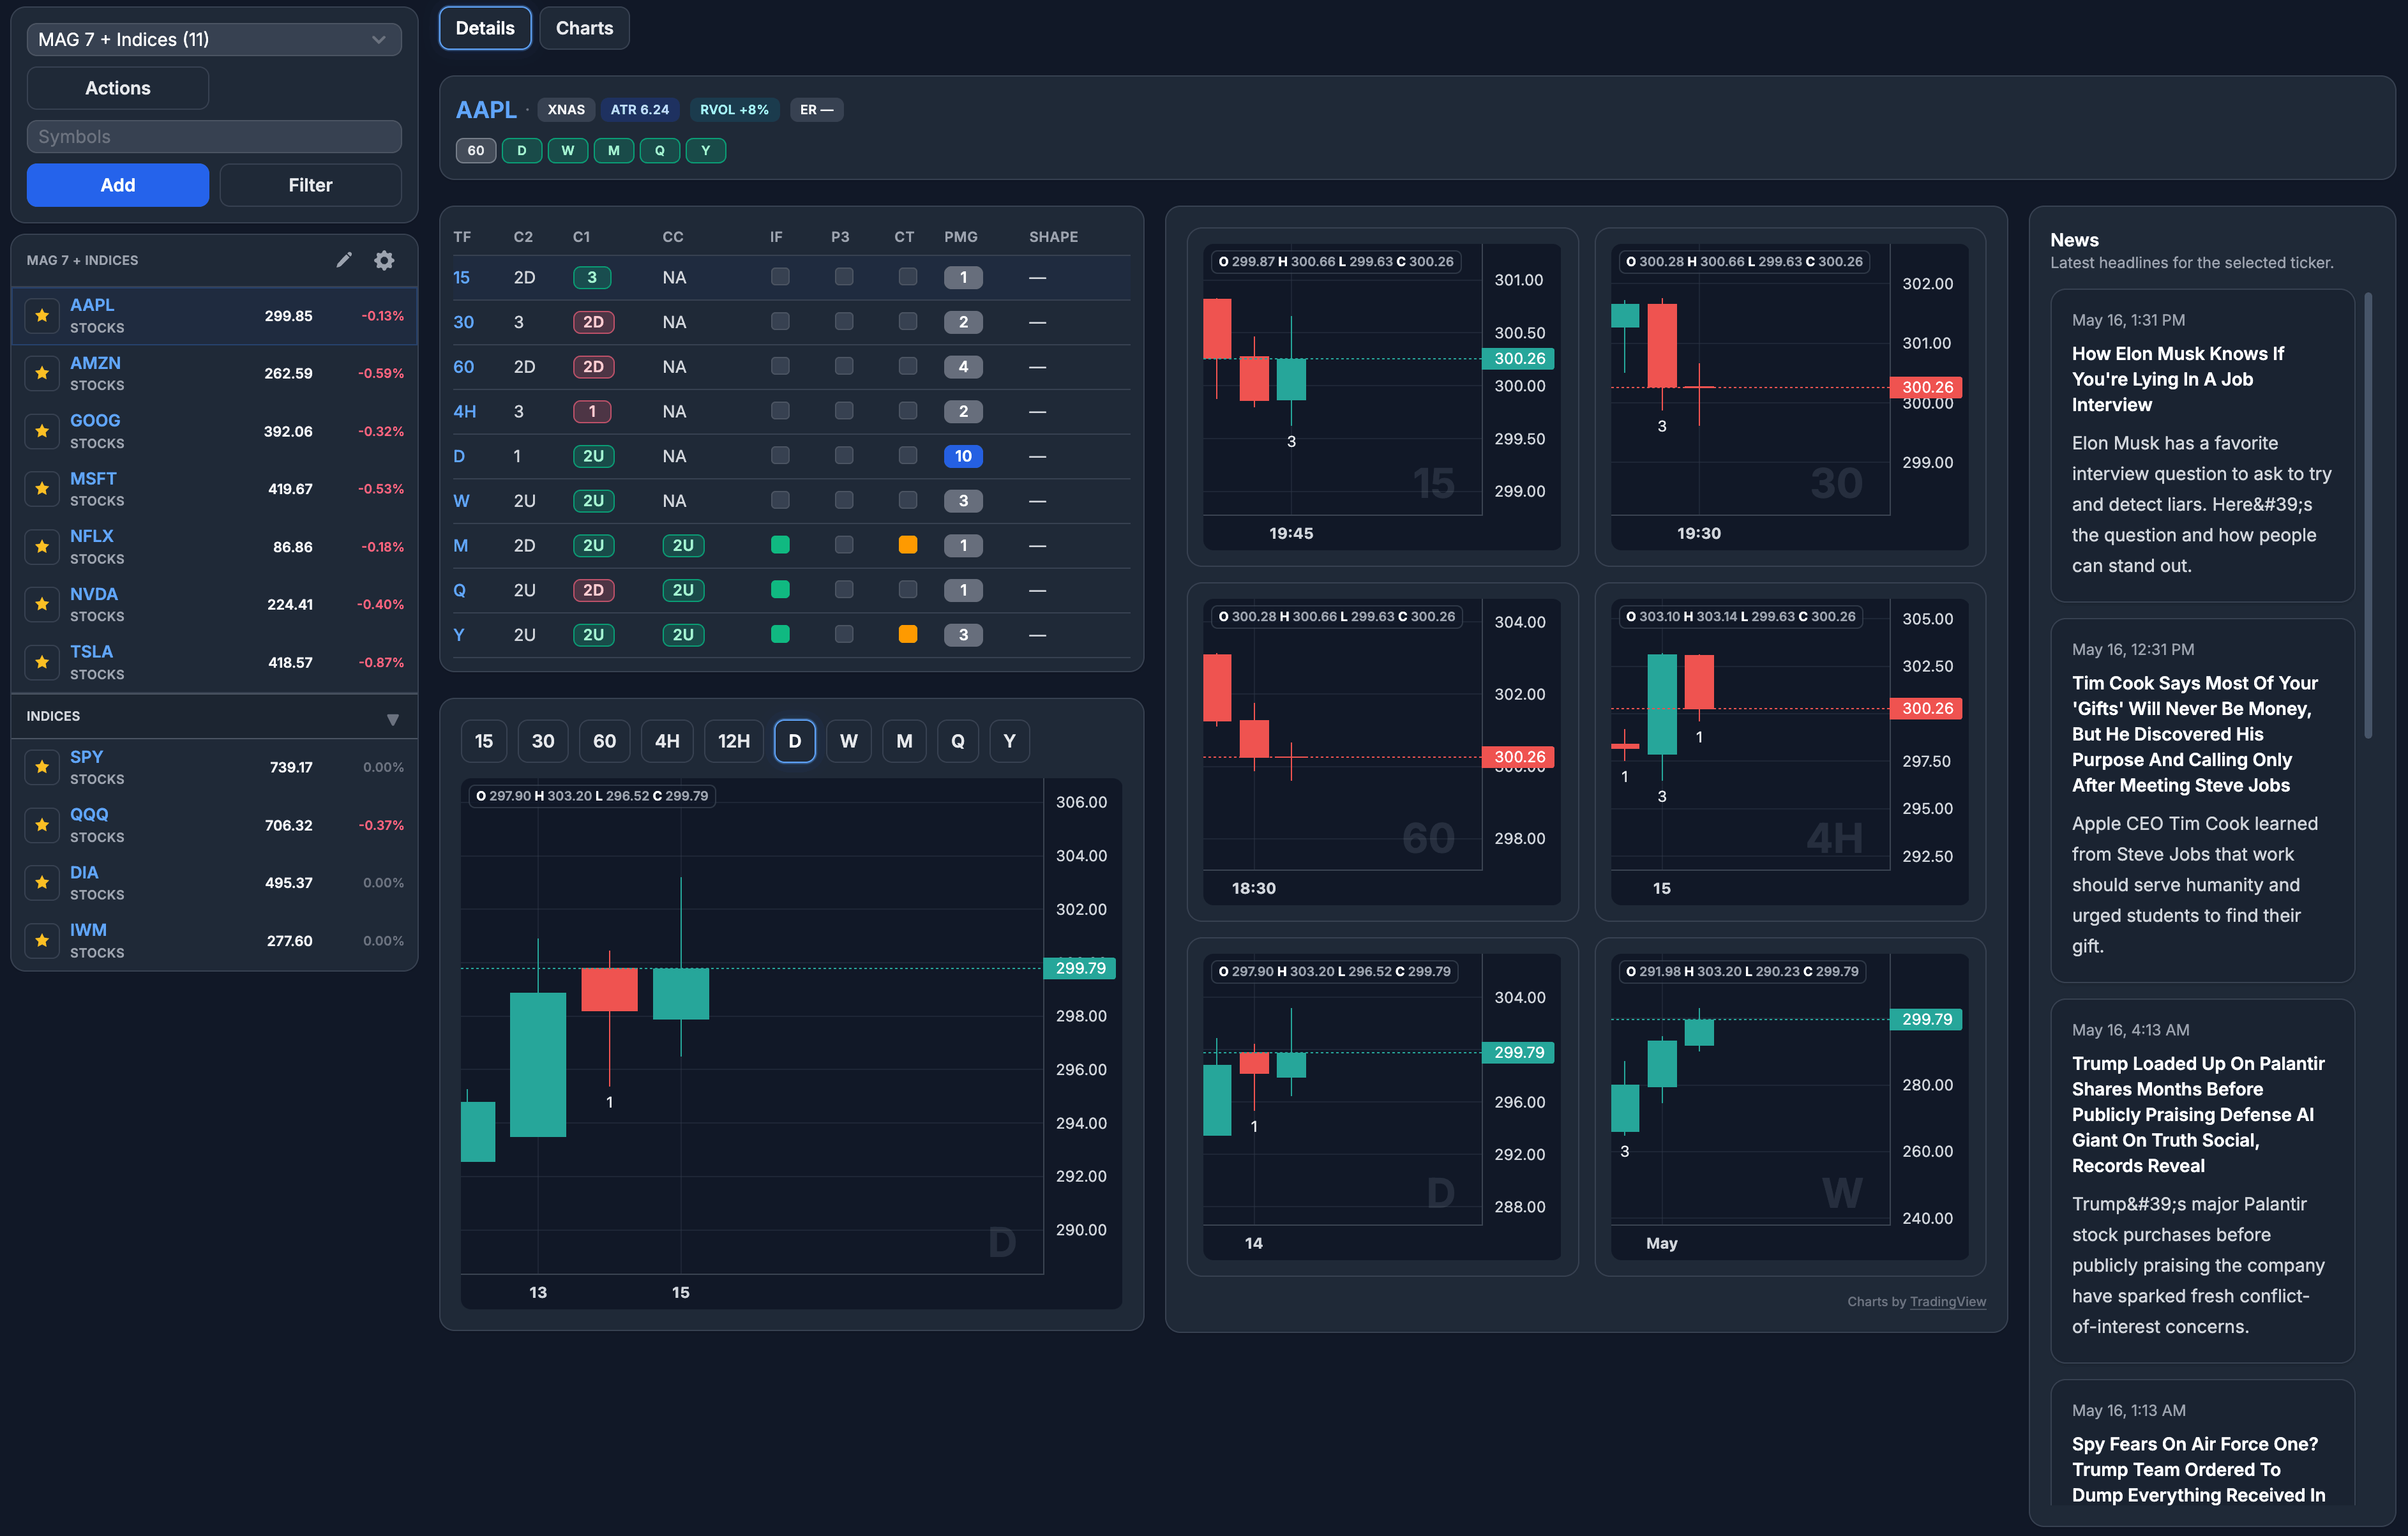Click the blue PMG 10 badge in D row
Screen dimensions: 2408x1536
(x=963, y=456)
